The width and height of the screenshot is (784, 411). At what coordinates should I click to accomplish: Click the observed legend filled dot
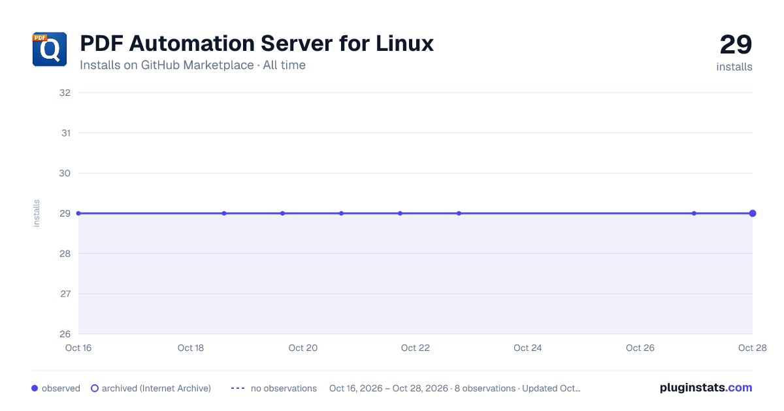point(35,388)
